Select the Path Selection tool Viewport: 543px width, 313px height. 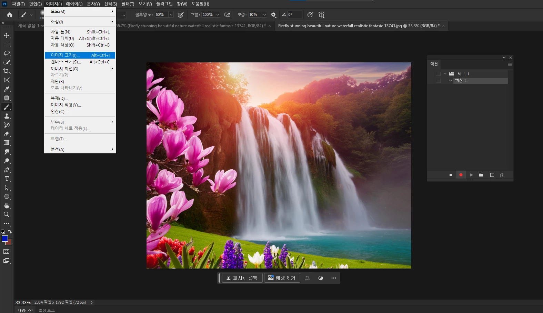7,188
